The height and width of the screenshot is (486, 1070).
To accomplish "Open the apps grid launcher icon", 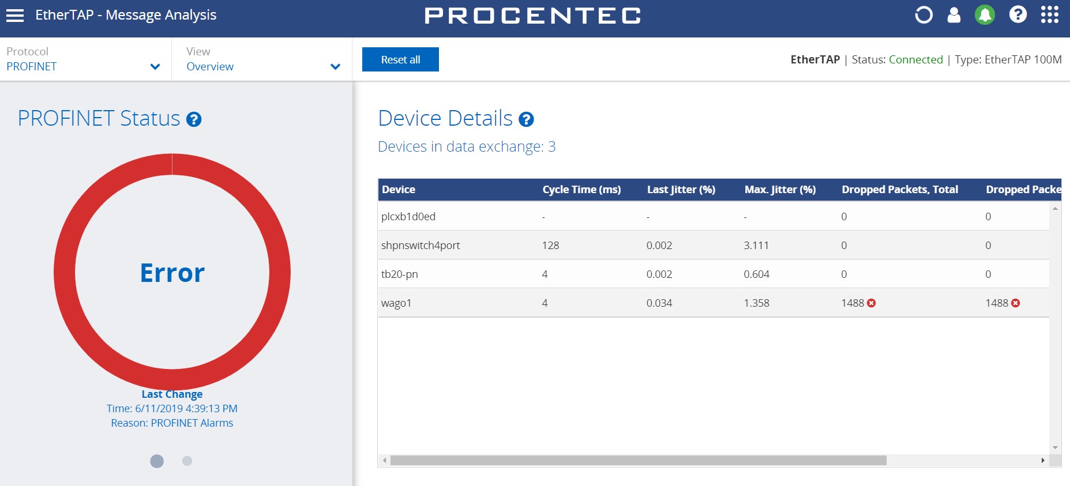I will 1050,14.
